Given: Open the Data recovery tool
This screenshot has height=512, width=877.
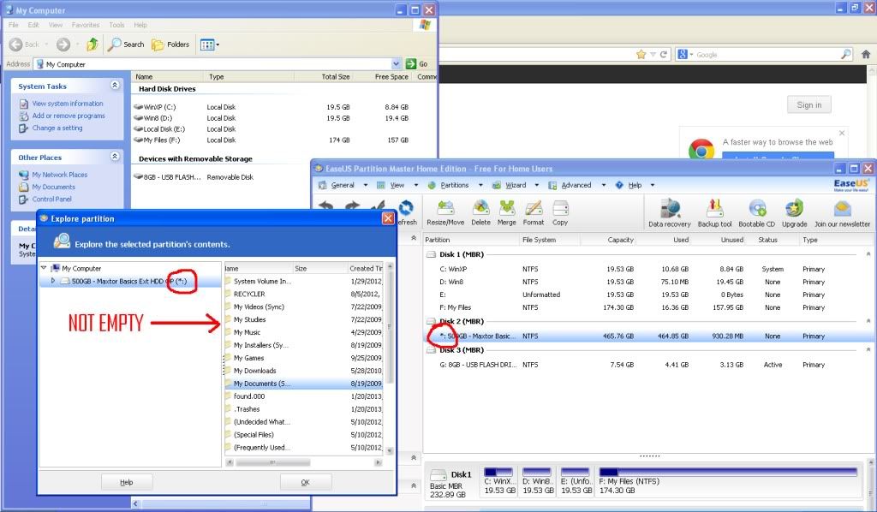Looking at the screenshot, I should (670, 213).
